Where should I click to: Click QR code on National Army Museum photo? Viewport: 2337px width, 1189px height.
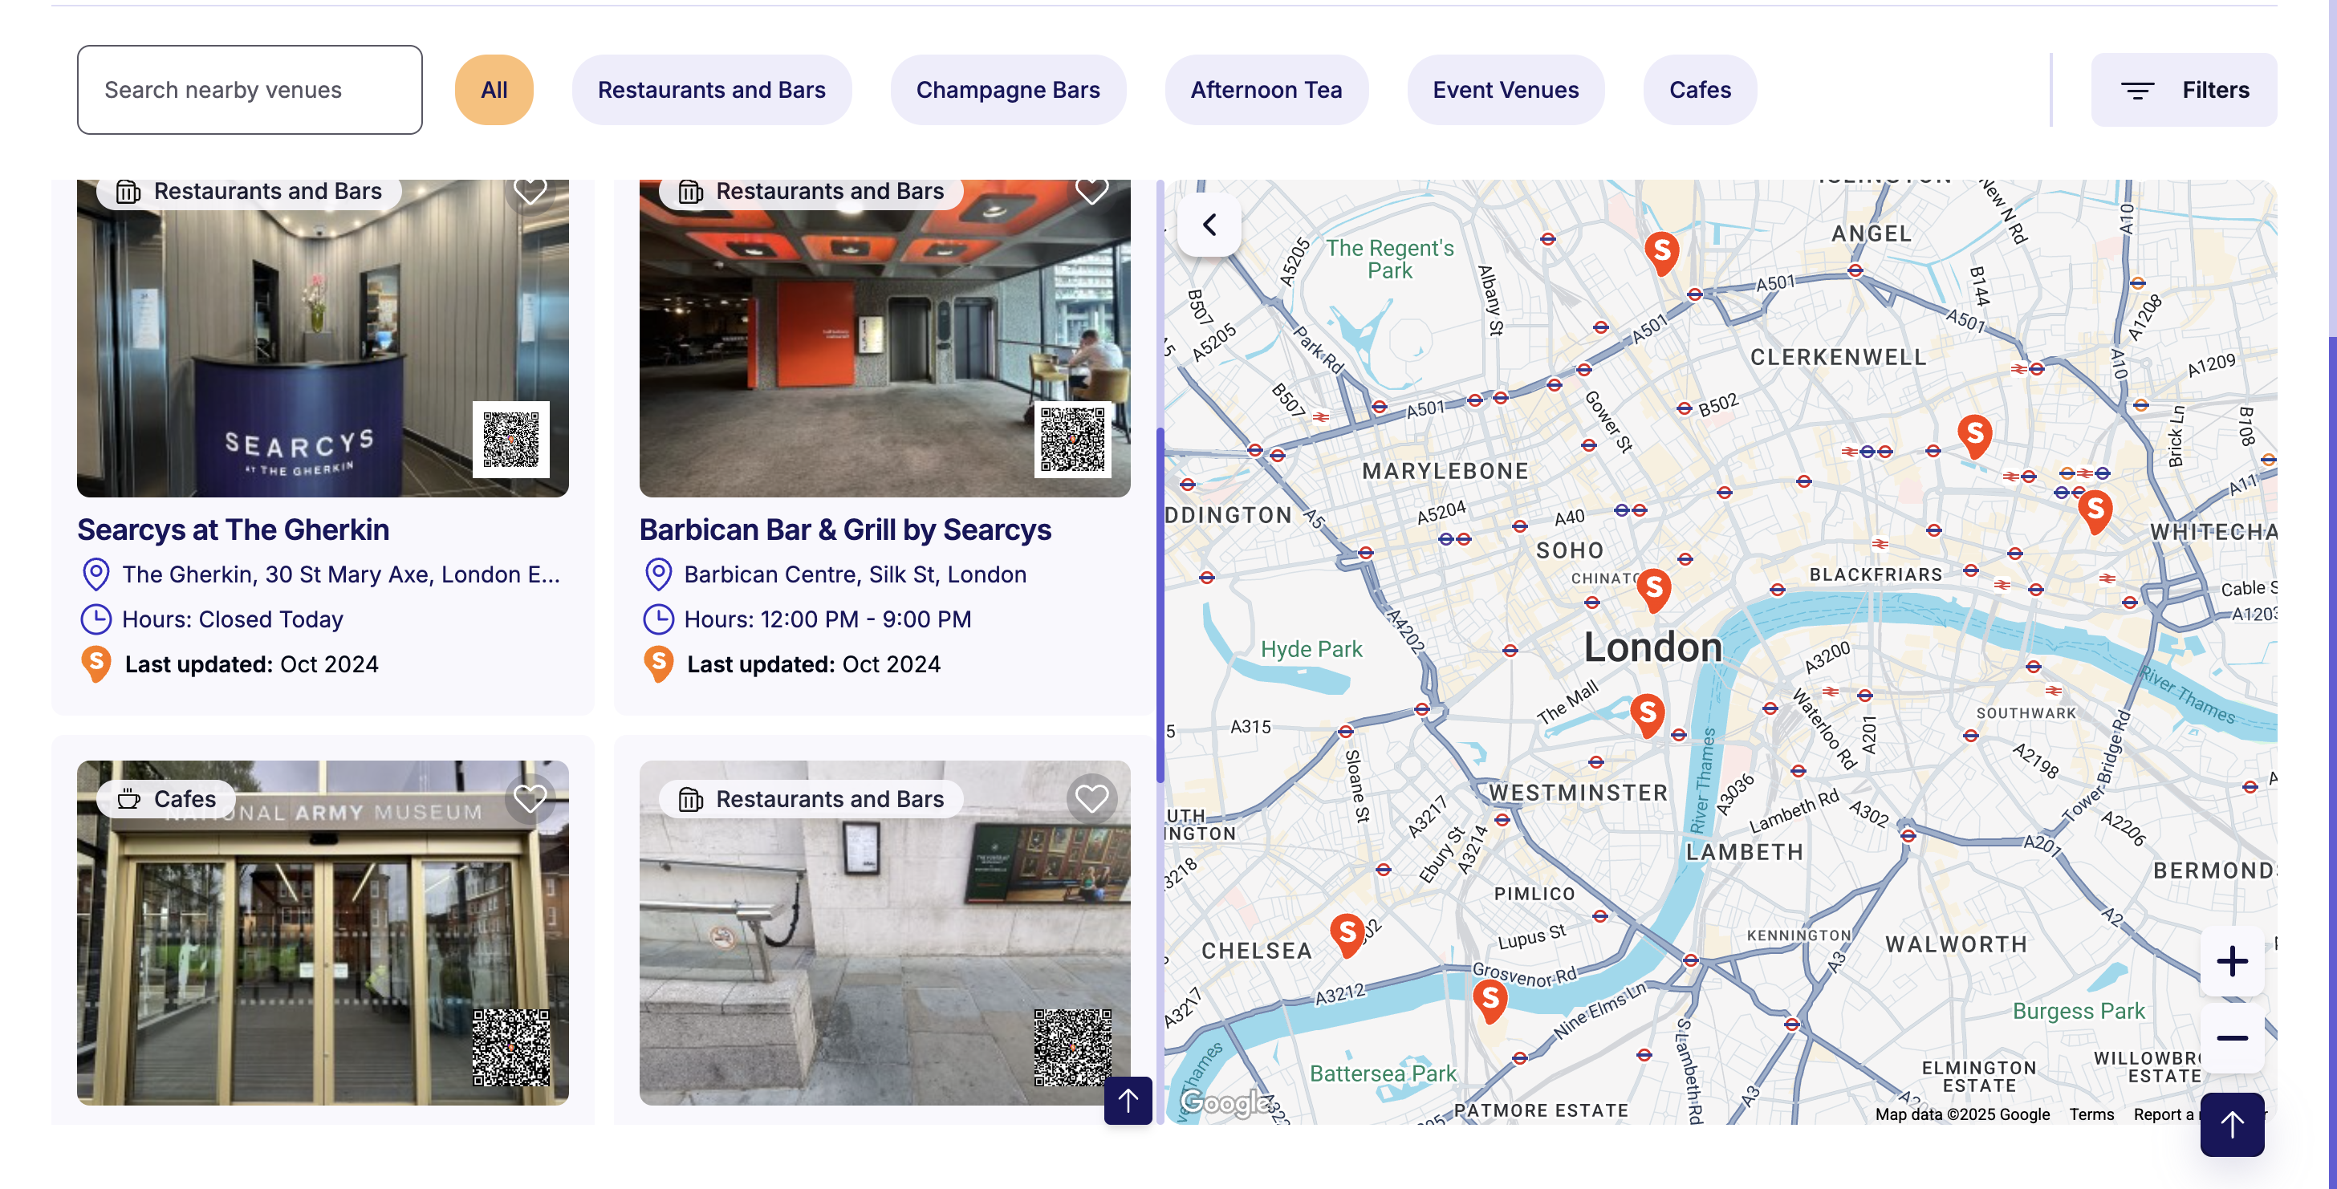coord(510,1048)
